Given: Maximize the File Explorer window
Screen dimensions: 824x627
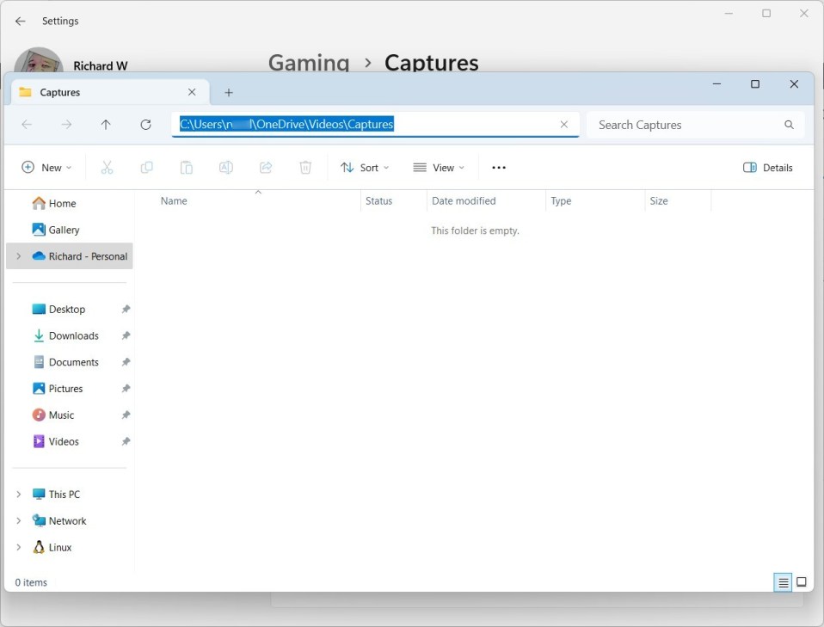Looking at the screenshot, I should click(755, 84).
